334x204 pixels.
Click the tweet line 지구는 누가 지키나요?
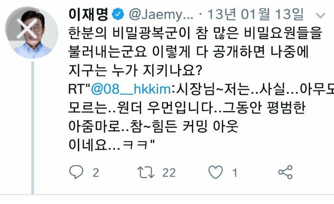click(x=135, y=71)
